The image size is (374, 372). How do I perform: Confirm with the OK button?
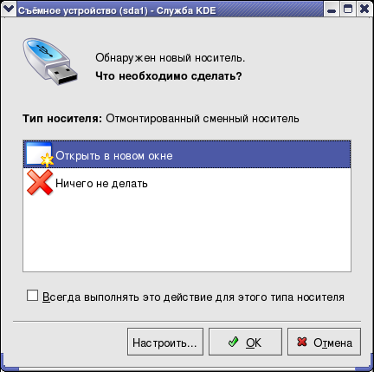click(x=245, y=342)
